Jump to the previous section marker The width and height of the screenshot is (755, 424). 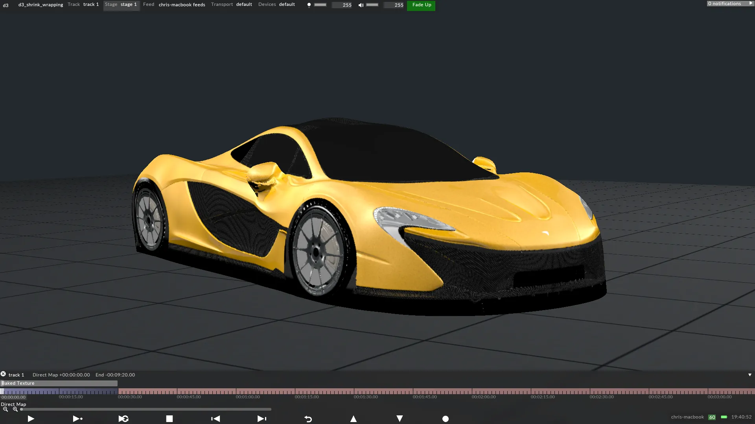click(215, 419)
